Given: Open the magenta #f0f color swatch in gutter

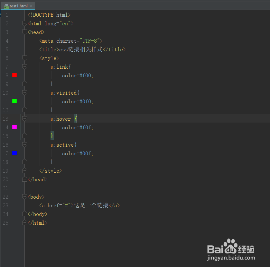Looking at the screenshot, I should 14,127.
